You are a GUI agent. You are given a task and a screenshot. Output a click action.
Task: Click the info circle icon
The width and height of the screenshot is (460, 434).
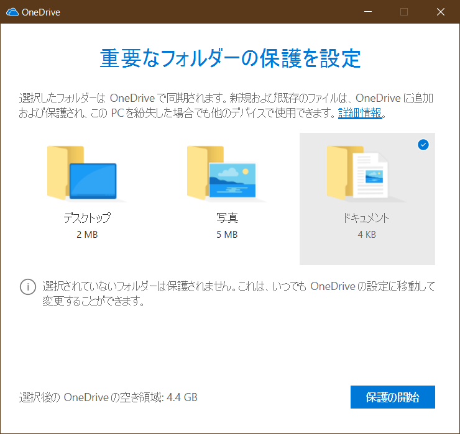tap(28, 287)
